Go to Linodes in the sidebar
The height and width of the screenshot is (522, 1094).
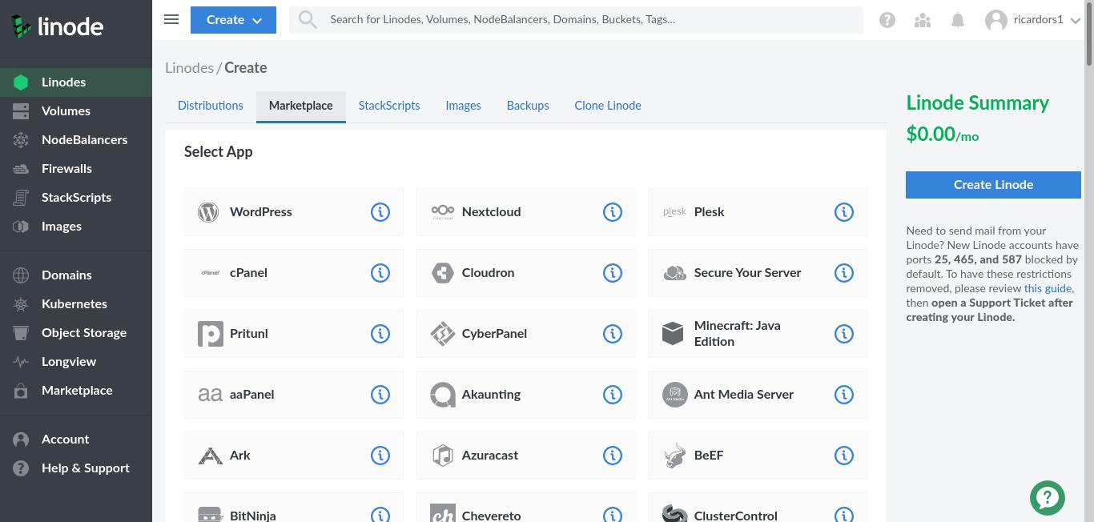(x=76, y=82)
